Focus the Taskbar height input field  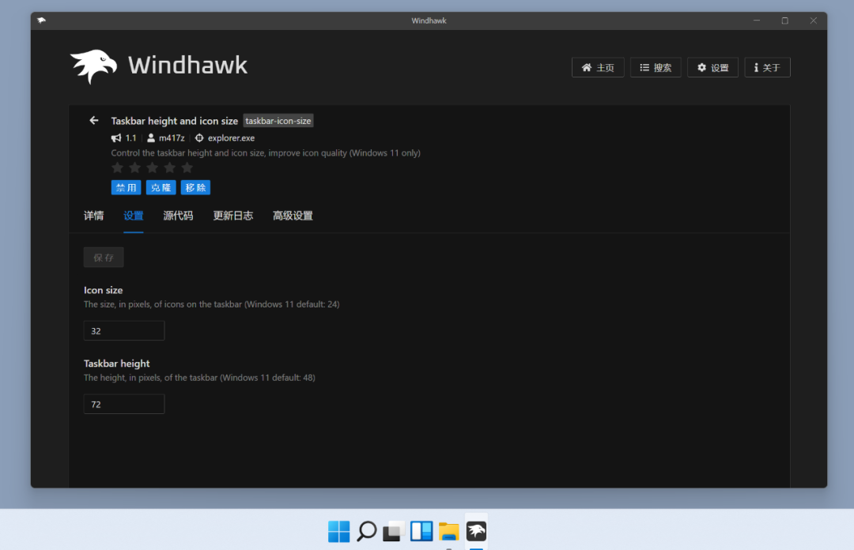(x=124, y=404)
